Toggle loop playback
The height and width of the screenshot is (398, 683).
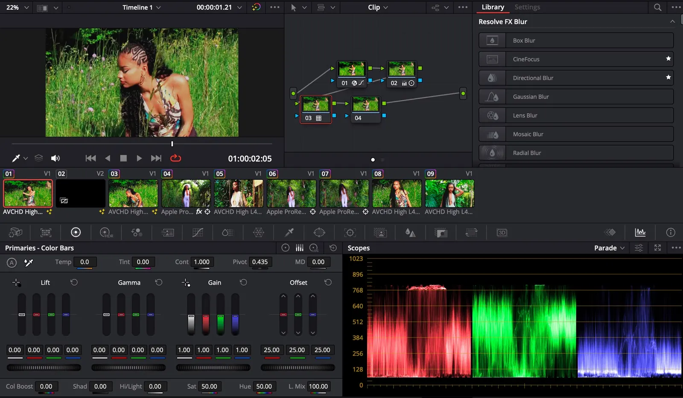[175, 158]
